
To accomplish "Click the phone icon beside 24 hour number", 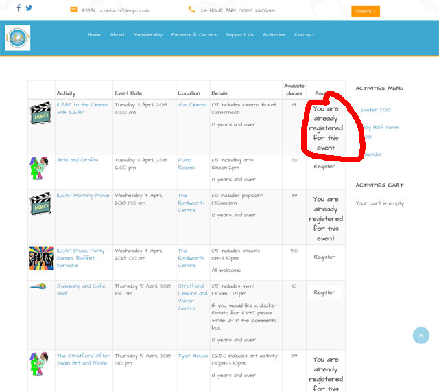I will click(x=192, y=10).
